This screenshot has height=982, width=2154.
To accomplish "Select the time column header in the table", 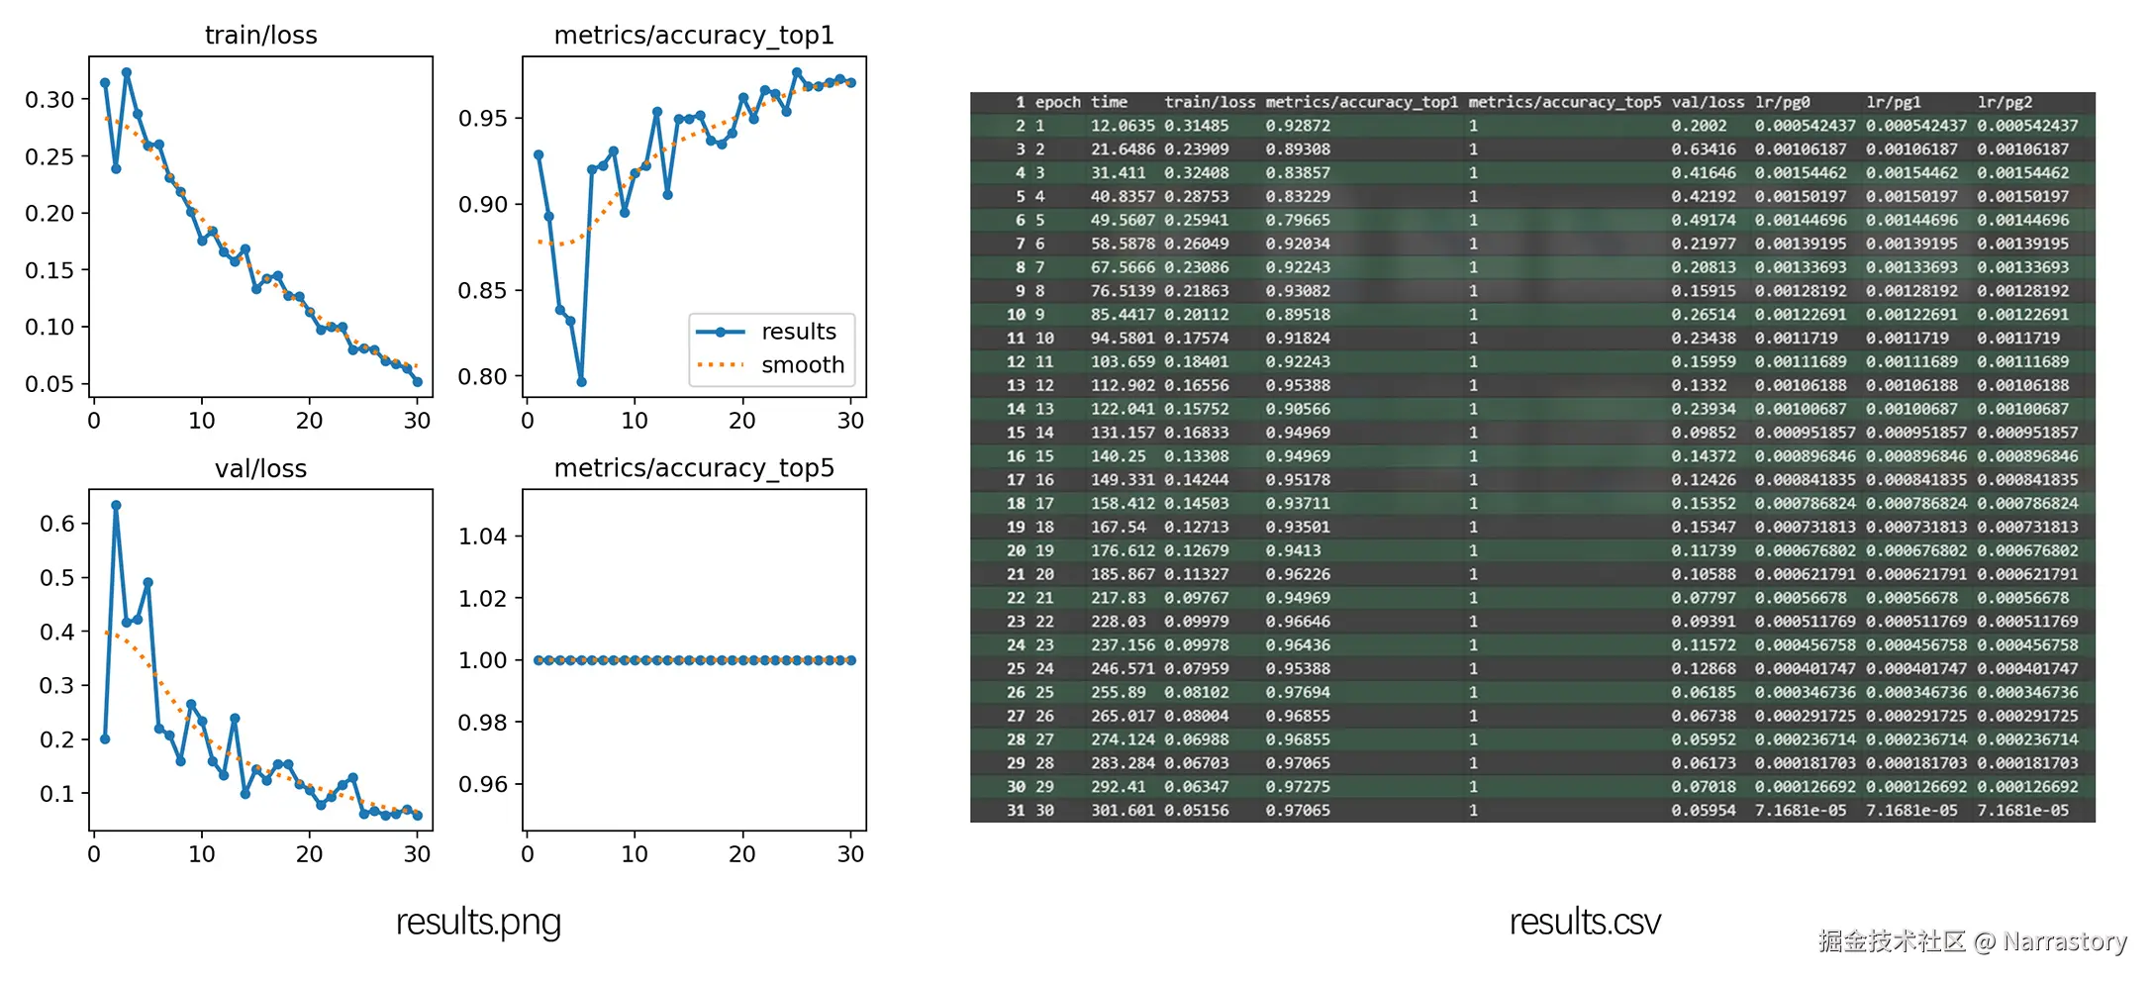I will tap(1109, 102).
